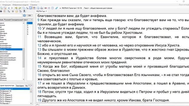The image size is (189, 106).
Task: Select chapter 5 in chapter list
Action: point(27,32)
